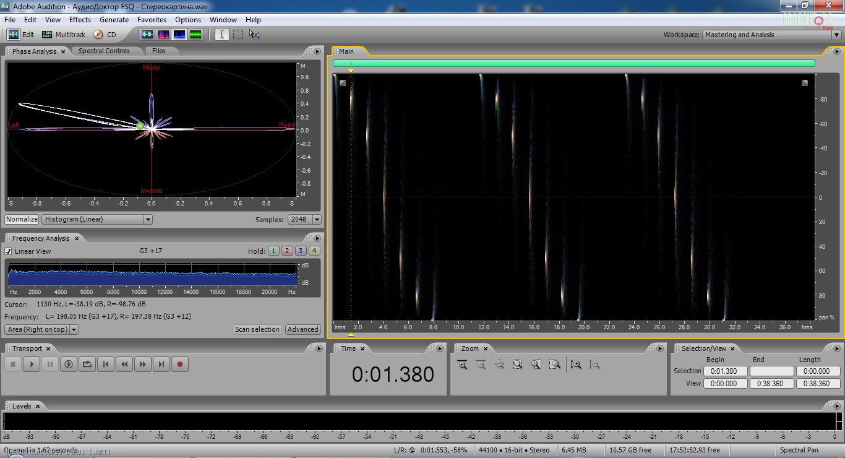Click the Pause transport button
This screenshot has width=845, height=458.
click(x=50, y=365)
